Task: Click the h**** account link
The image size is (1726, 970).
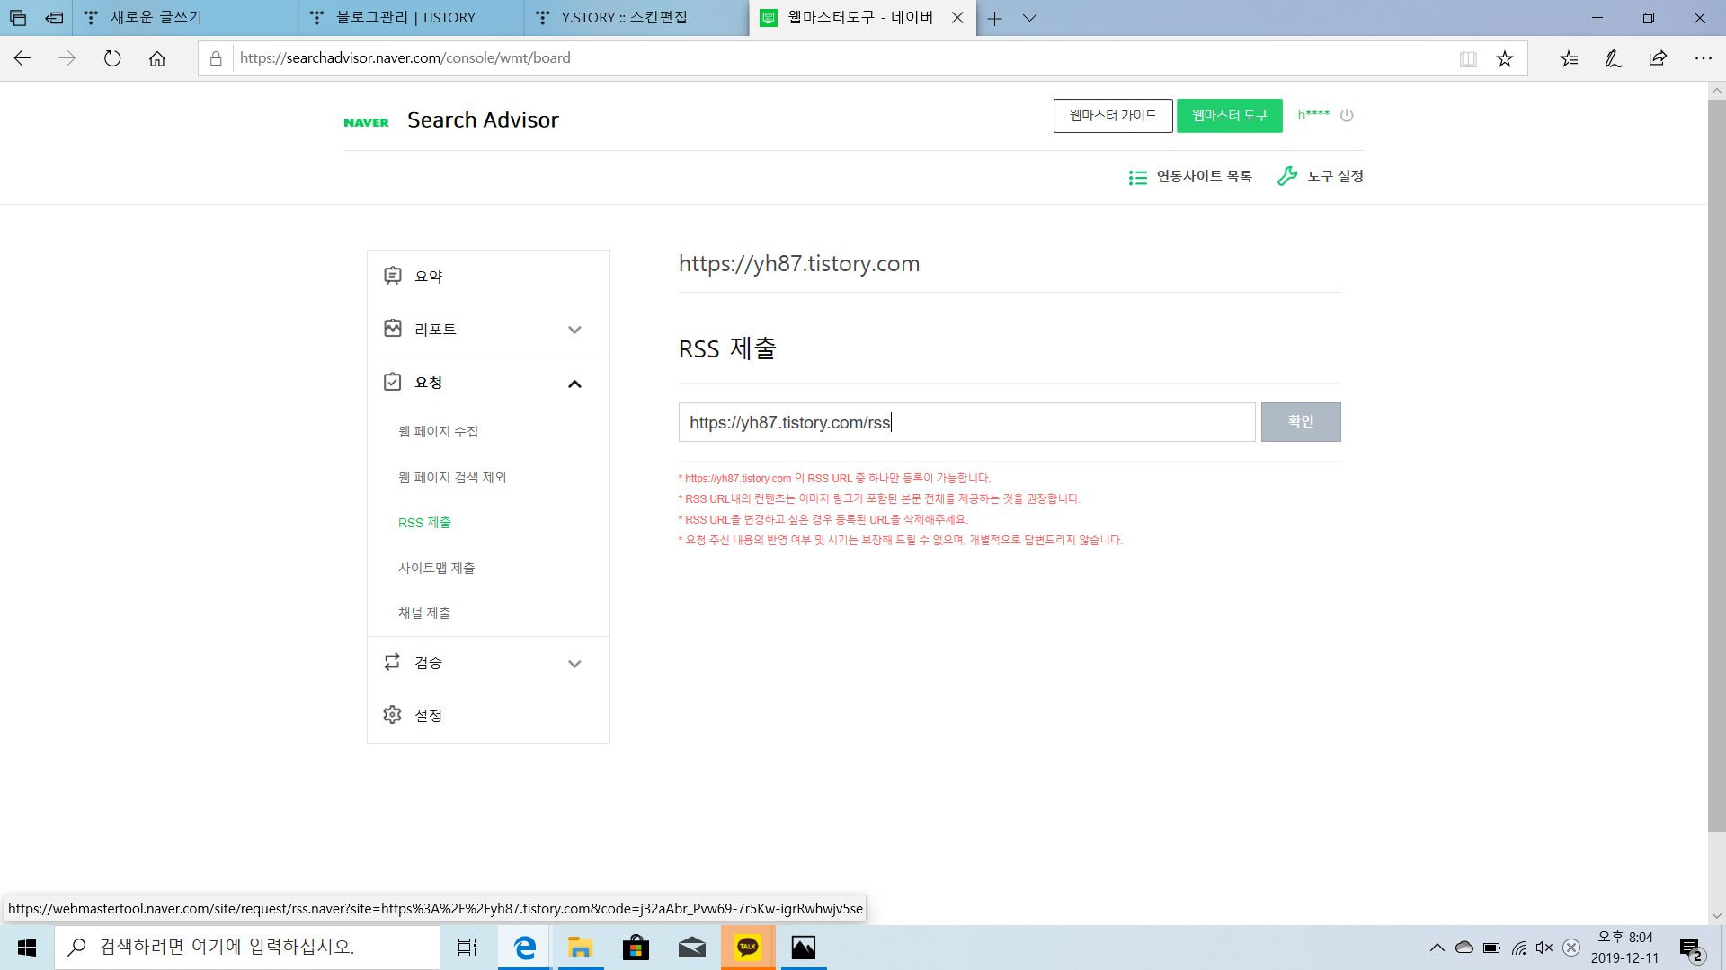Action: pos(1313,114)
